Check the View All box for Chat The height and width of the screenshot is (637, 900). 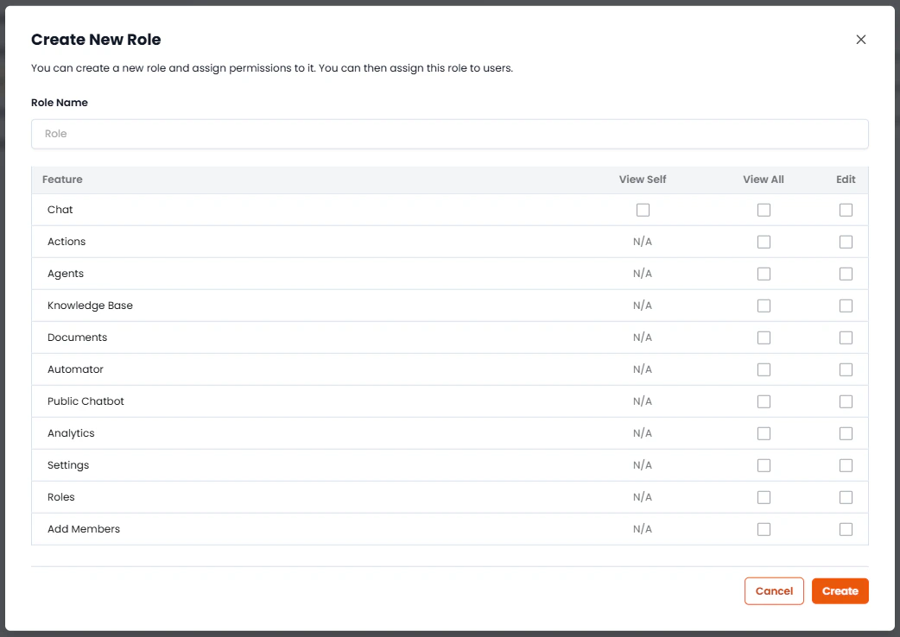(x=764, y=210)
